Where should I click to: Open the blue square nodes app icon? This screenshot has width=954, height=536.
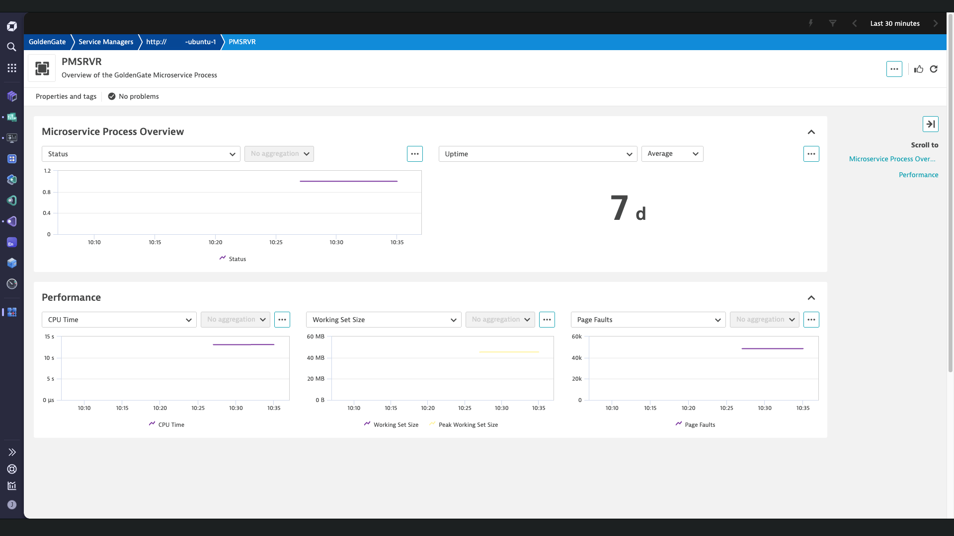tap(12, 159)
